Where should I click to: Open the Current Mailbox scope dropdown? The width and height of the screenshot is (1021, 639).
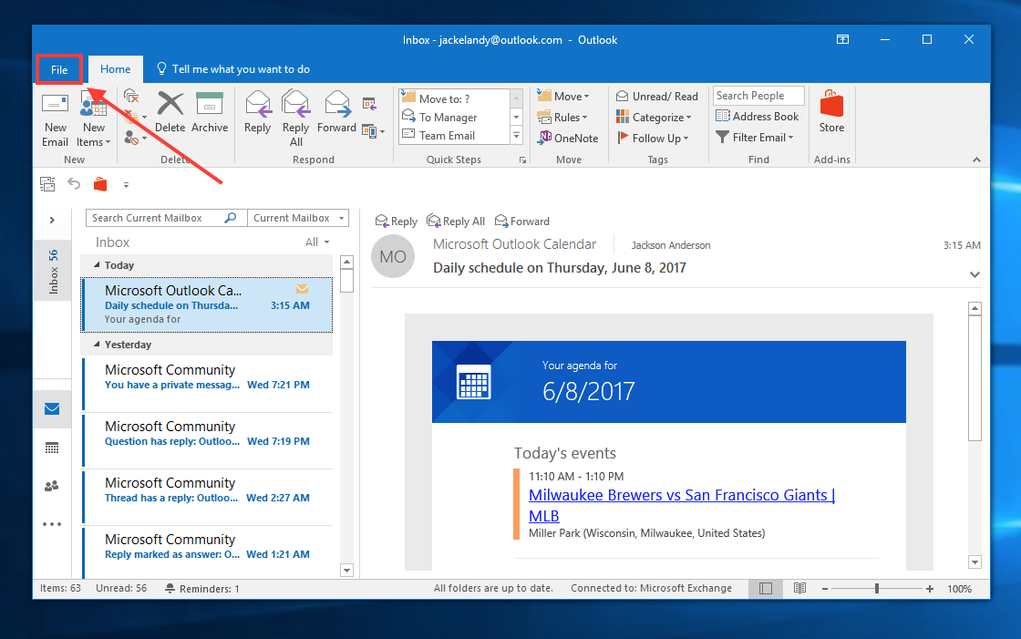(x=298, y=218)
